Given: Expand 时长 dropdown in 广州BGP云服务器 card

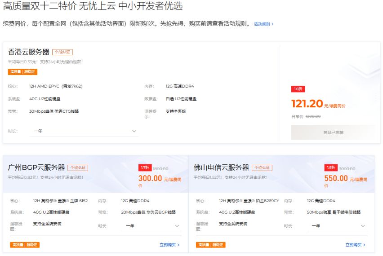Looking at the screenshot, I should [x=151, y=226].
